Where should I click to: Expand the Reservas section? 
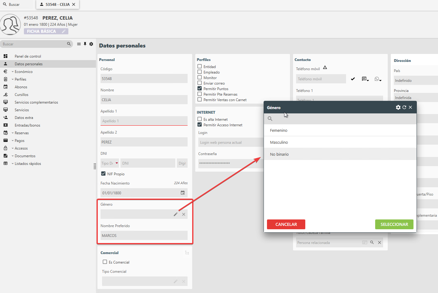click(21, 133)
